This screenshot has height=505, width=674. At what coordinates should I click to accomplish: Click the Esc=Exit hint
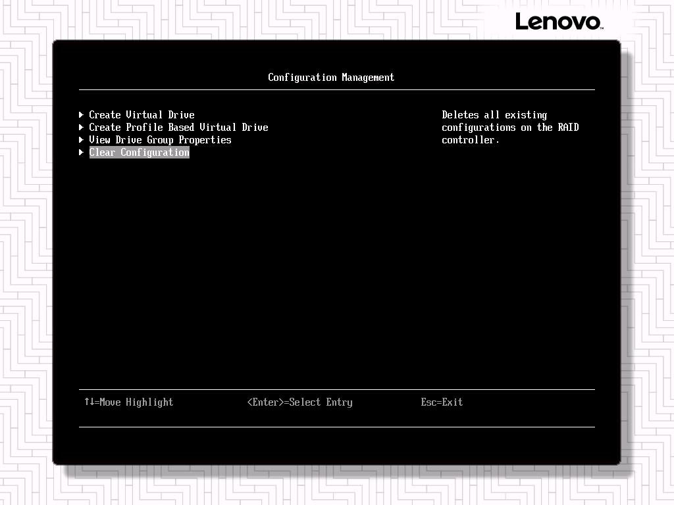point(442,402)
